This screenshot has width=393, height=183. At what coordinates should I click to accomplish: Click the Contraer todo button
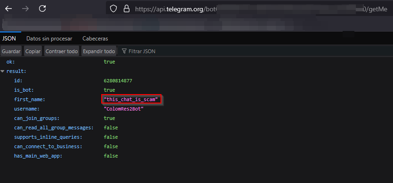[x=62, y=51]
